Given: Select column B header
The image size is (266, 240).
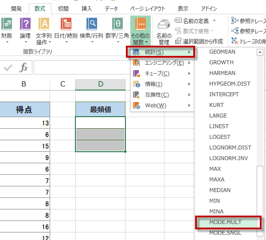Looking at the screenshot, I should [24, 84].
